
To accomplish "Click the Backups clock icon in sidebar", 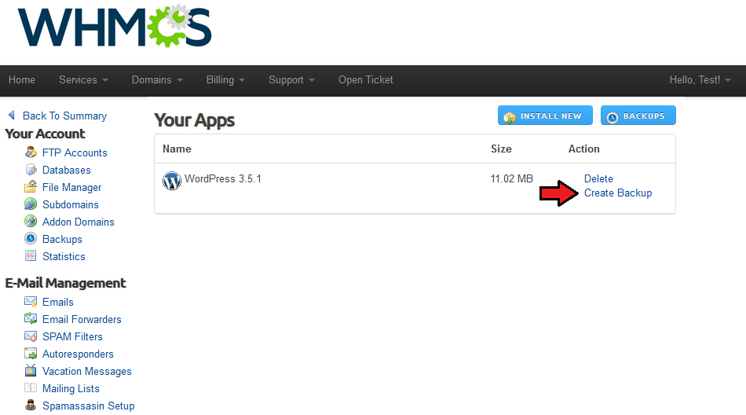I will point(31,238).
